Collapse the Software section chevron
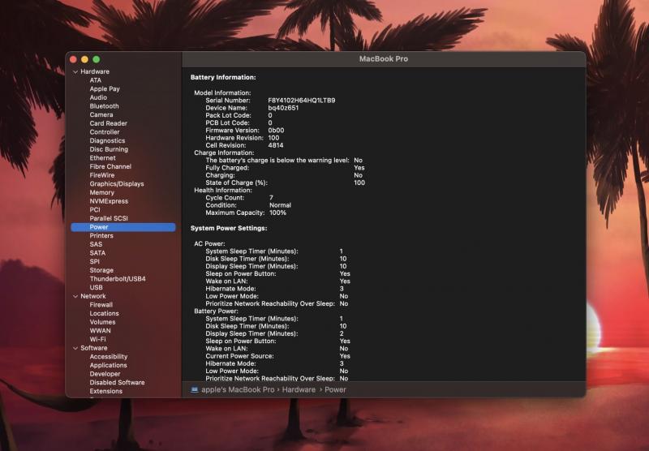The height and width of the screenshot is (451, 649). point(75,348)
